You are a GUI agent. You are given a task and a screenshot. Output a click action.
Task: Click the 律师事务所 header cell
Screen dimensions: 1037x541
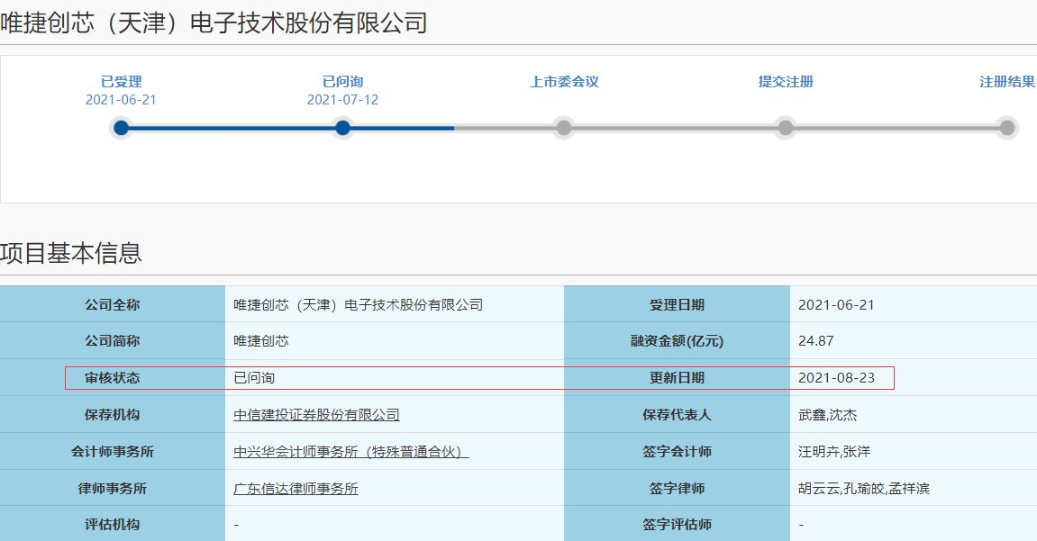click(113, 489)
